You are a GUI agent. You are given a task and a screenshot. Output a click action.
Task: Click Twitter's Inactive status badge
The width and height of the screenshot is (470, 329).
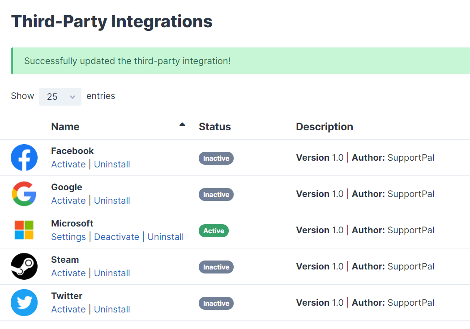[x=216, y=303]
